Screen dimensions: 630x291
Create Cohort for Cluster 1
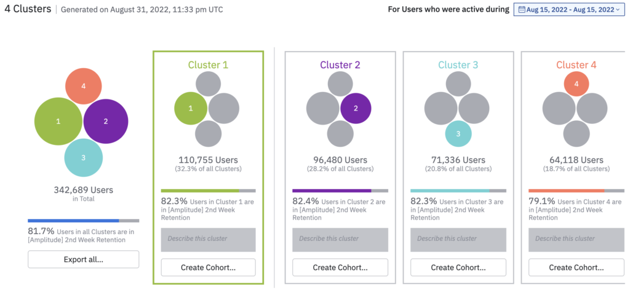(x=209, y=267)
